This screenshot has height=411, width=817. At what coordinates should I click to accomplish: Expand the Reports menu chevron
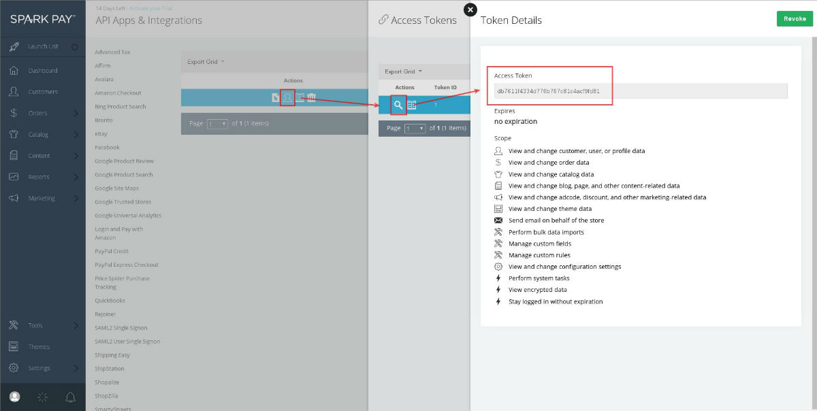pyautogui.click(x=76, y=177)
